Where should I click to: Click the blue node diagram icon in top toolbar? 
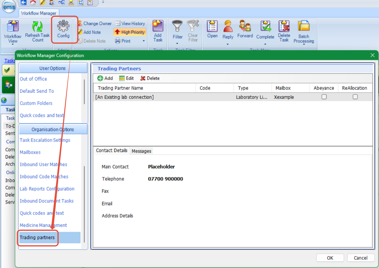tap(61, 3)
